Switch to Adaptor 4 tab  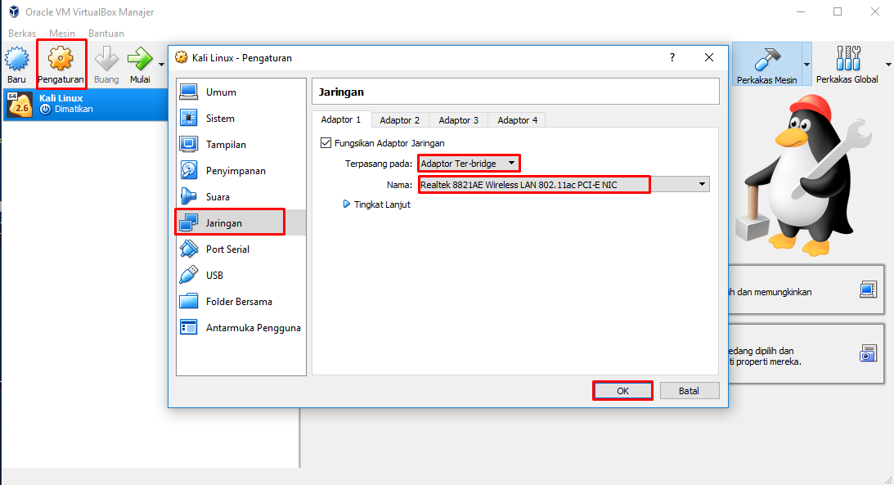[x=517, y=120]
